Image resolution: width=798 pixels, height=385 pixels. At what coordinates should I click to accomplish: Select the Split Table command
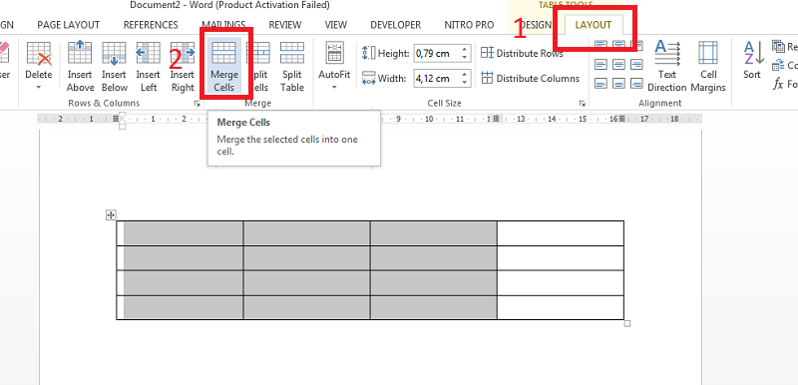point(292,67)
